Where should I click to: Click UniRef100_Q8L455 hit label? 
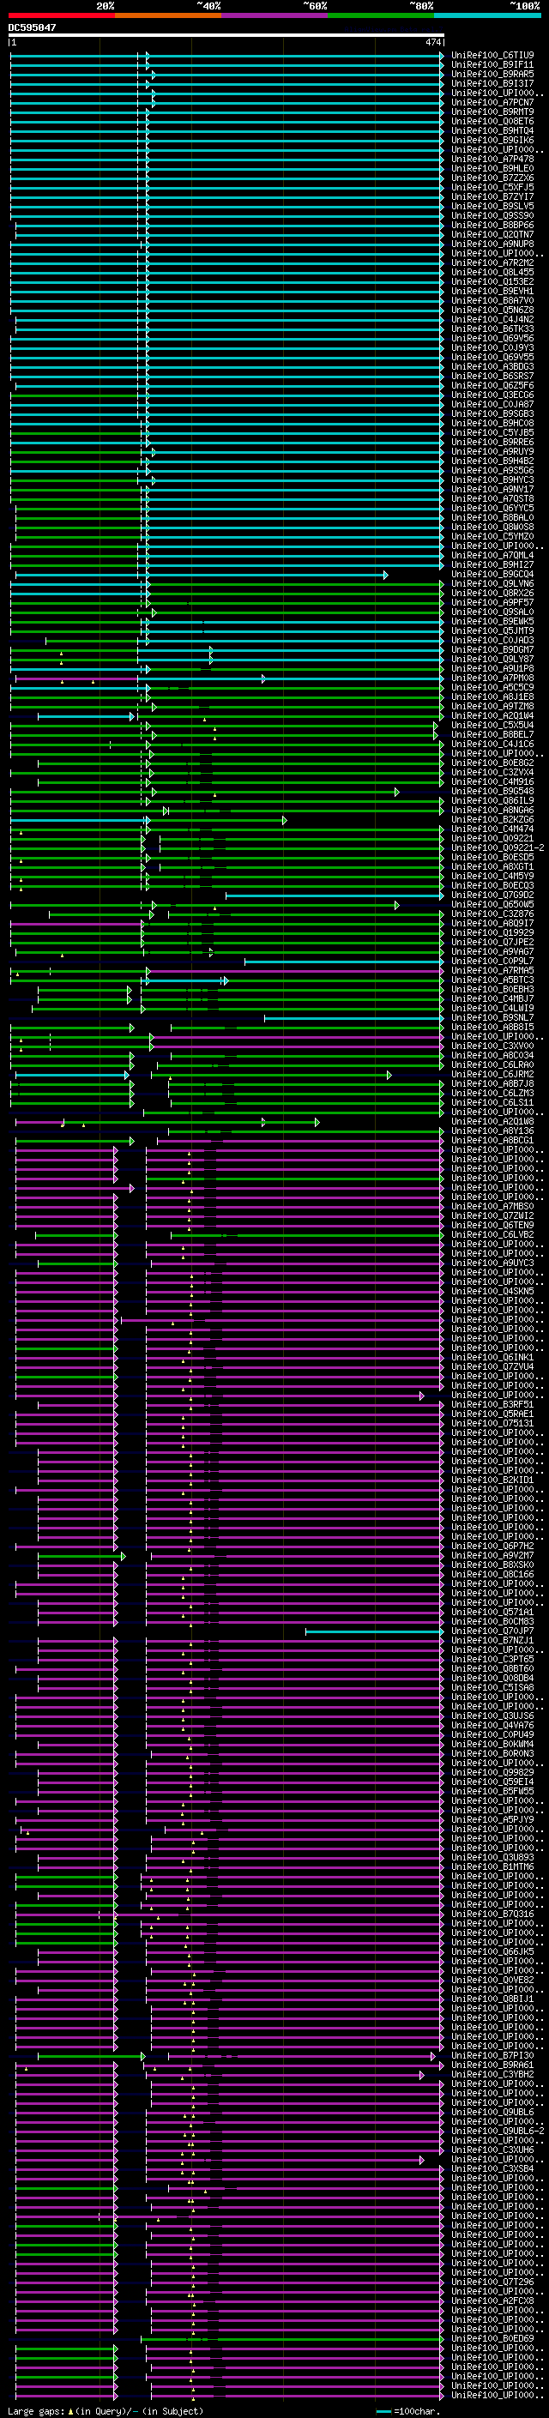point(492,272)
